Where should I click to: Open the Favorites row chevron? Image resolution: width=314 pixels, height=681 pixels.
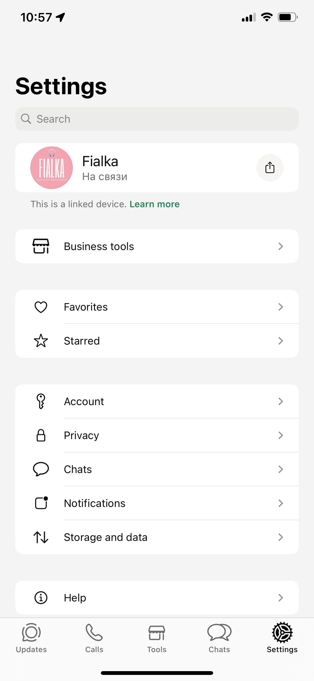tap(280, 307)
